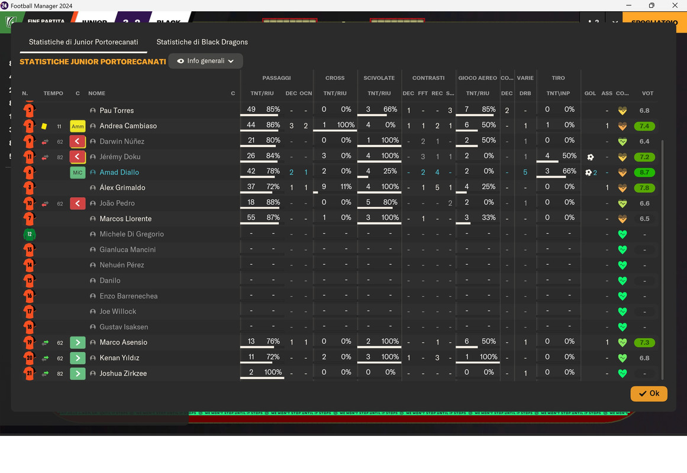The image size is (687, 473).
Task: Click the 7.4 rating for Andrea Cambiaso
Action: [644, 126]
